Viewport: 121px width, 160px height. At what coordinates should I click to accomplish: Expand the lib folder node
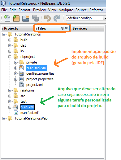pyautogui.click(x=10, y=51)
